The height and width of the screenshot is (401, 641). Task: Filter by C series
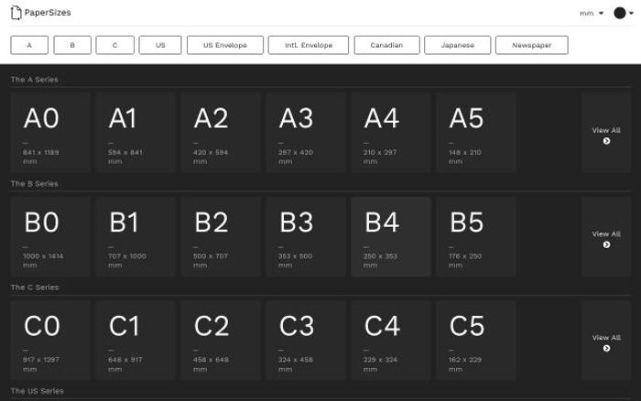[x=114, y=45]
